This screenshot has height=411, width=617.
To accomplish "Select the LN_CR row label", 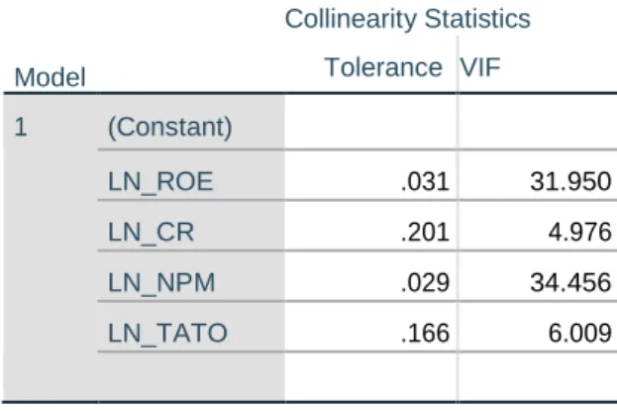I will click(x=151, y=233).
